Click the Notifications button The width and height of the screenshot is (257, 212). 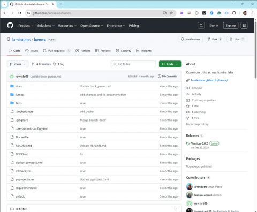(191, 39)
